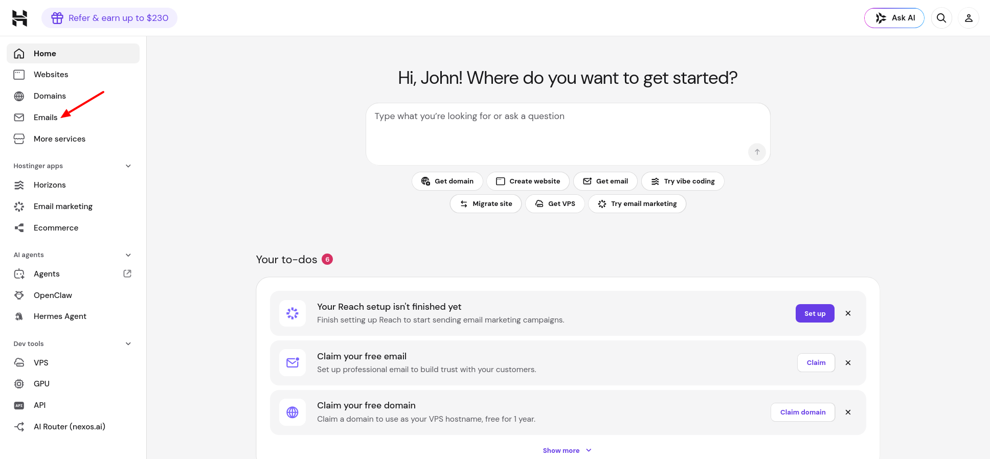Click the Set up button for Reach
The image size is (990, 459).
(815, 313)
